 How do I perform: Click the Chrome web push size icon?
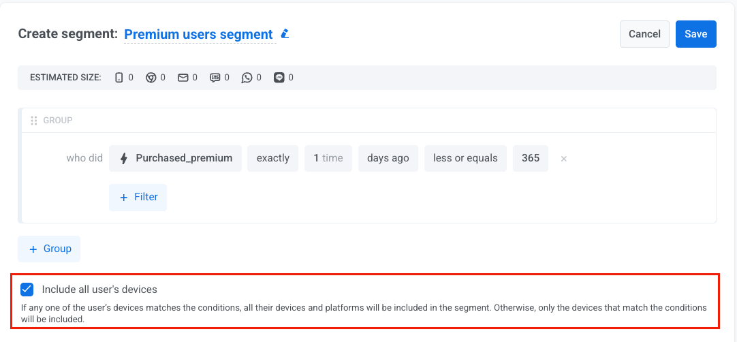[151, 78]
